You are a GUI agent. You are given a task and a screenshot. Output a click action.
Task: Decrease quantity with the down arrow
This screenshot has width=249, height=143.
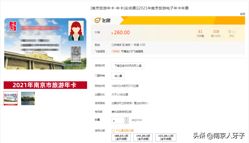point(126,122)
